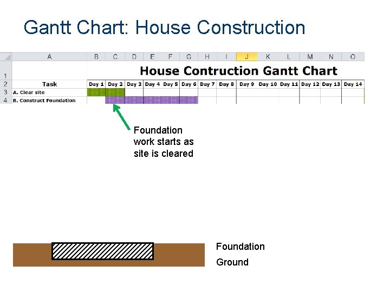The image size is (390, 292).
Task: Click the Ground legend label
Action: (x=232, y=262)
